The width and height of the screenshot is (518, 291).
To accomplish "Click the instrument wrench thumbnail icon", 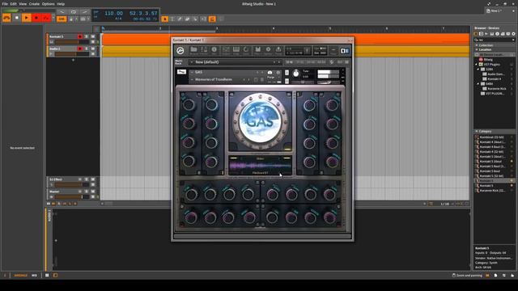I will point(181,72).
